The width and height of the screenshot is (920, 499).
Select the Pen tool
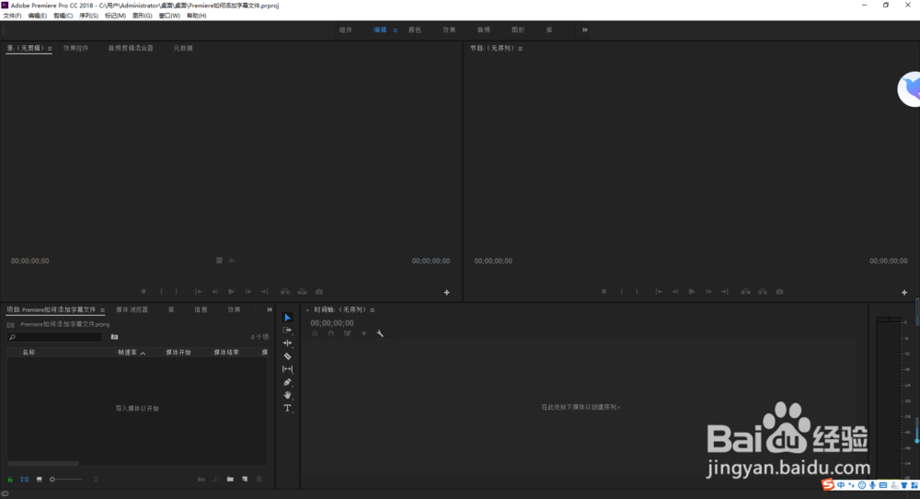[287, 382]
